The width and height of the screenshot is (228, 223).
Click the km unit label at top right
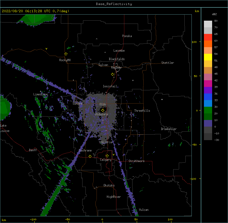click(197, 11)
